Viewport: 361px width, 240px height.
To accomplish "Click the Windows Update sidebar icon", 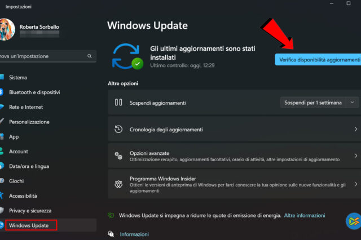I will coord(2,225).
